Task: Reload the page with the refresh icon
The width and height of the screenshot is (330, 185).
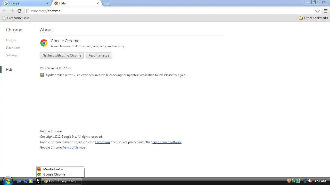Action: 19,11
